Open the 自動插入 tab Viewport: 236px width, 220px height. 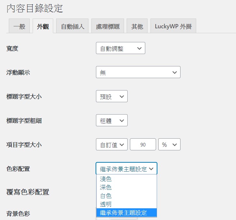72,26
